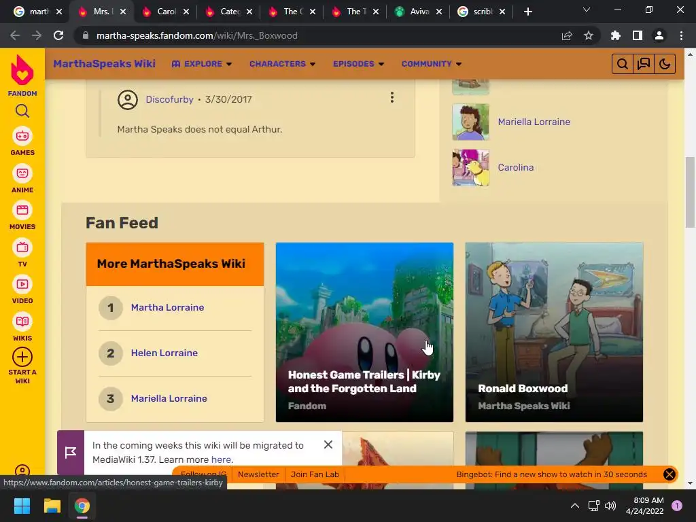Viewport: 696px width, 522px height.
Task: Open comment options three-dot menu
Action: pyautogui.click(x=392, y=98)
